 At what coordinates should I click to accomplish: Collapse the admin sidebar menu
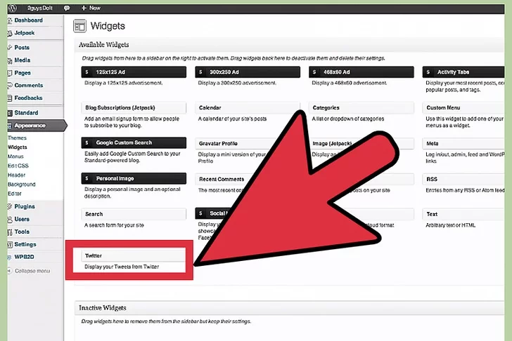(x=28, y=271)
